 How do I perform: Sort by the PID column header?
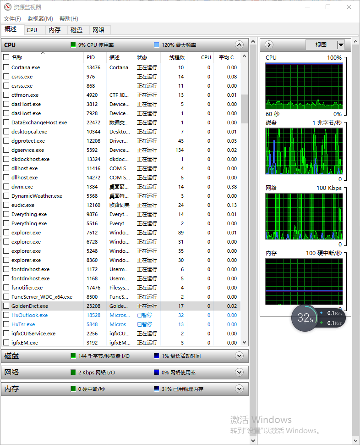coord(95,57)
